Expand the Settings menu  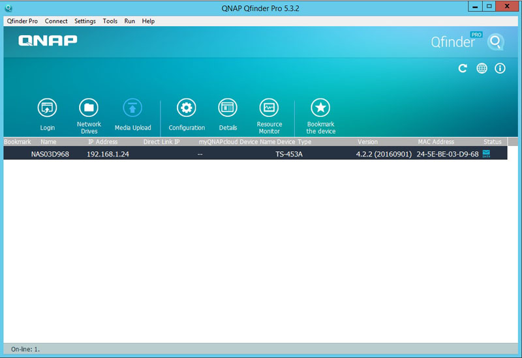coord(85,21)
